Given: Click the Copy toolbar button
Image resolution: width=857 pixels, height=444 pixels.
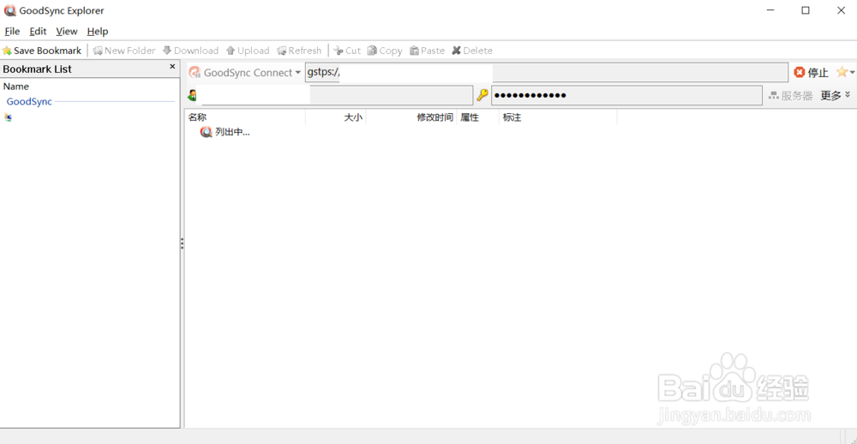Looking at the screenshot, I should point(384,51).
